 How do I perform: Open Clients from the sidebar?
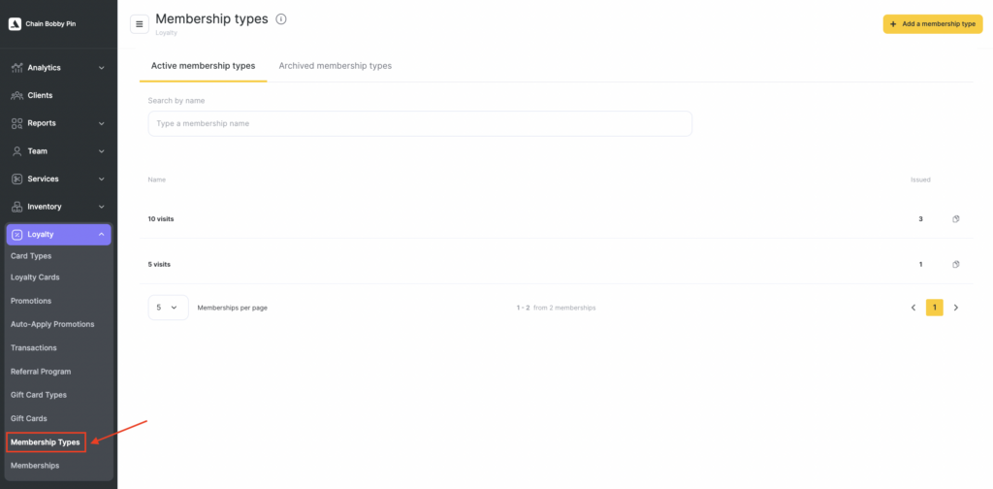40,95
